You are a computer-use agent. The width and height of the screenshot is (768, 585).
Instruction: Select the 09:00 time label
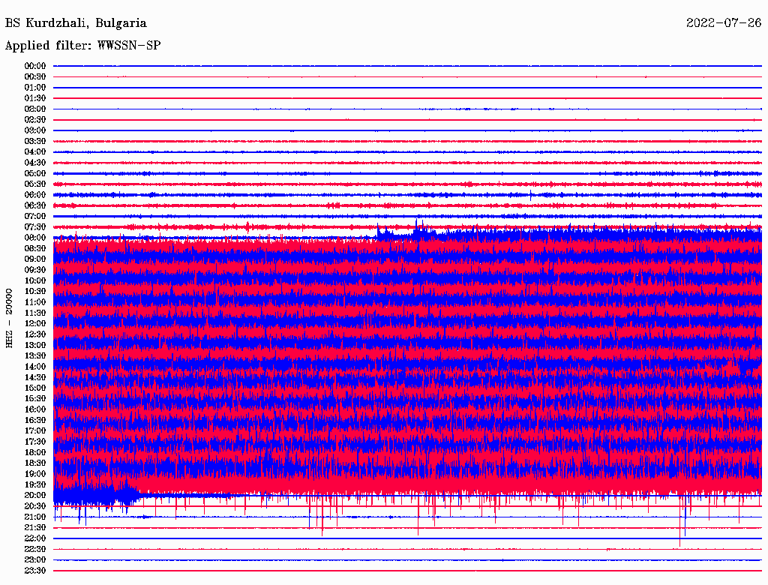[35, 259]
